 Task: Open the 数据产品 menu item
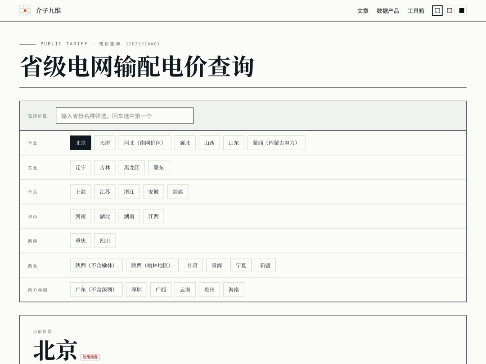pyautogui.click(x=388, y=11)
